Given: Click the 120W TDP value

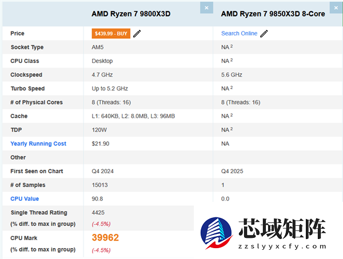Looking at the screenshot, I should (x=99, y=130).
